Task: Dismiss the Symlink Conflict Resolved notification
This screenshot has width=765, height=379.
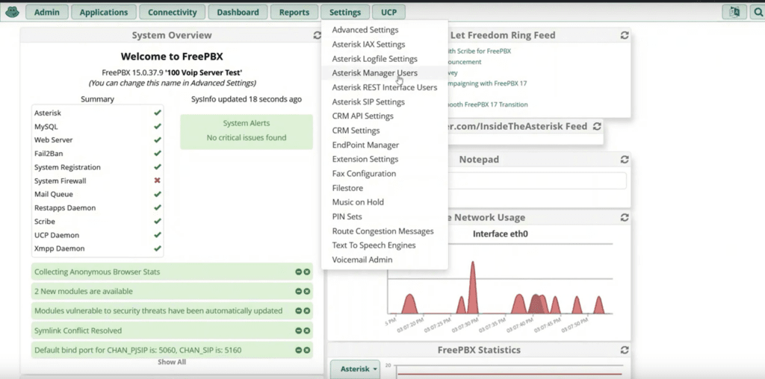Action: pyautogui.click(x=306, y=331)
